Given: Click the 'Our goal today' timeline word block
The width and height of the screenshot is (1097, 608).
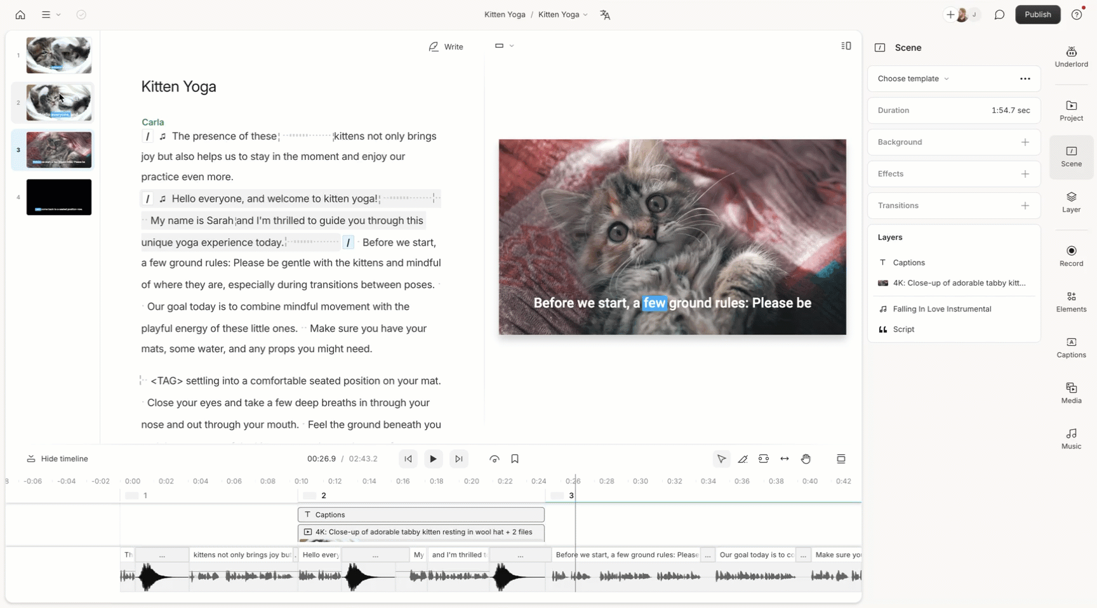Looking at the screenshot, I should pyautogui.click(x=755, y=555).
